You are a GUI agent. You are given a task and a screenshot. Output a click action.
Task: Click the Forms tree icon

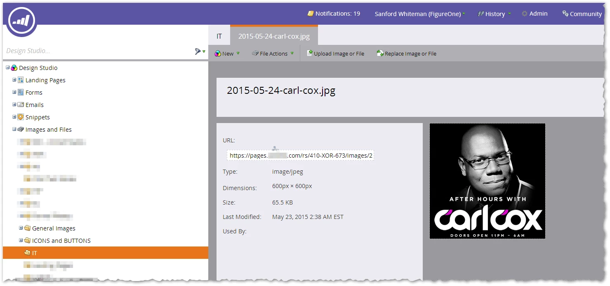(x=21, y=92)
